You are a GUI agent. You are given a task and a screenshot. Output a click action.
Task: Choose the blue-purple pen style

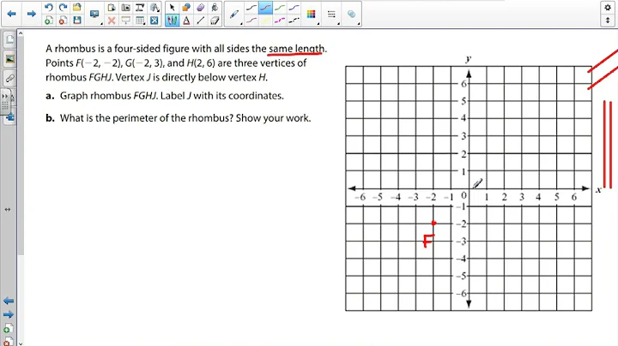click(294, 8)
